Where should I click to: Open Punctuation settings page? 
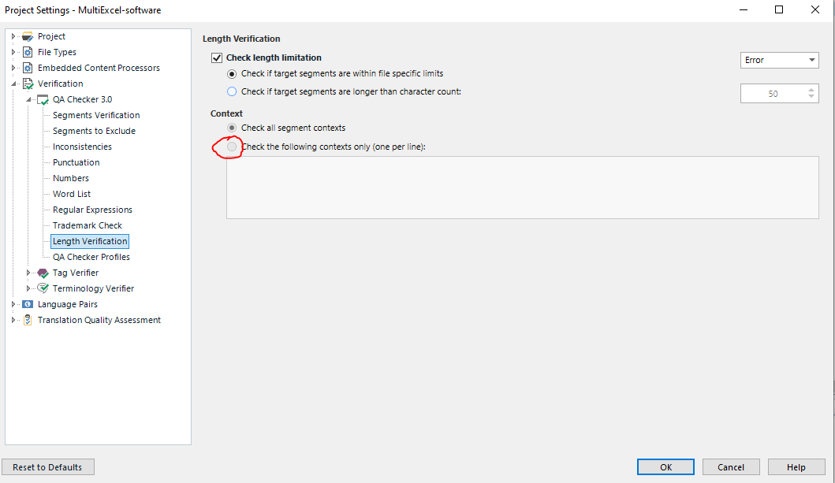click(76, 162)
